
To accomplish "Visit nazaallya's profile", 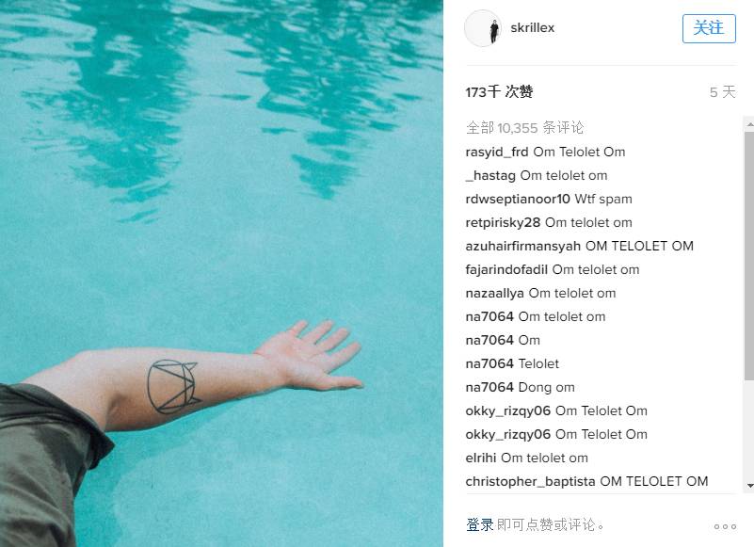I will pos(495,294).
